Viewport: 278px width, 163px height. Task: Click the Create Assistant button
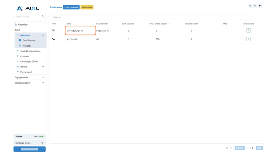point(71,7)
